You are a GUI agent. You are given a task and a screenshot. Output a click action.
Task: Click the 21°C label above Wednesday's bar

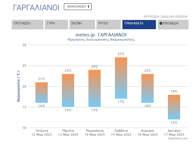[x=42, y=79]
